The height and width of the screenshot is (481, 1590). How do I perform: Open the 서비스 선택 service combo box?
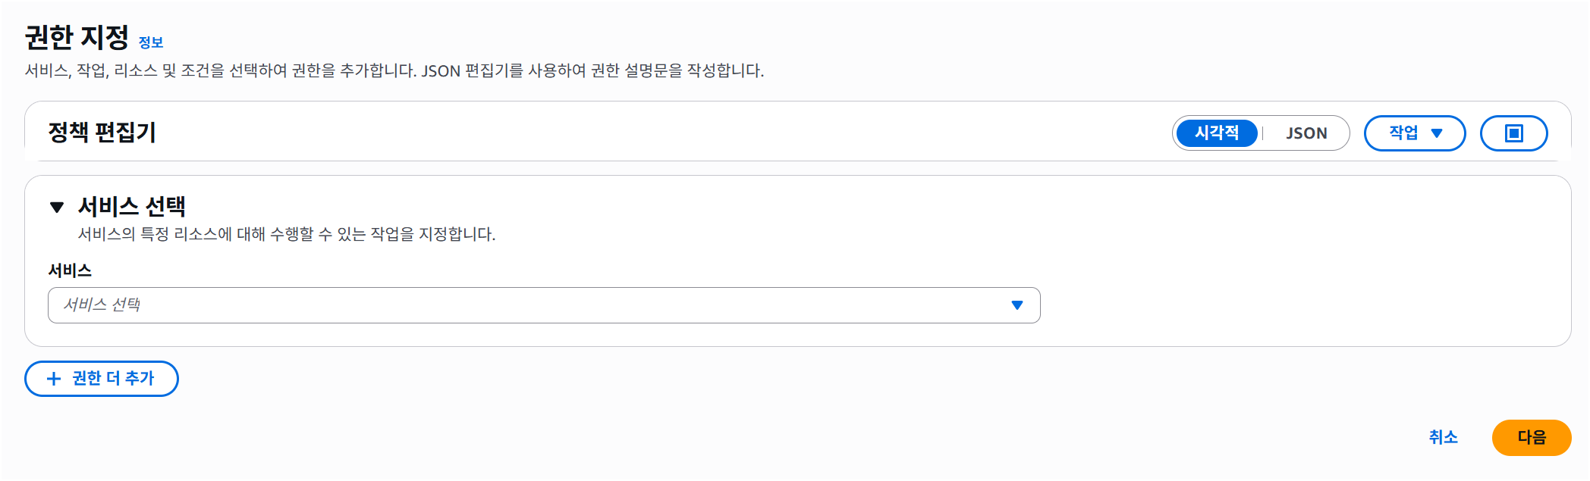[544, 305]
